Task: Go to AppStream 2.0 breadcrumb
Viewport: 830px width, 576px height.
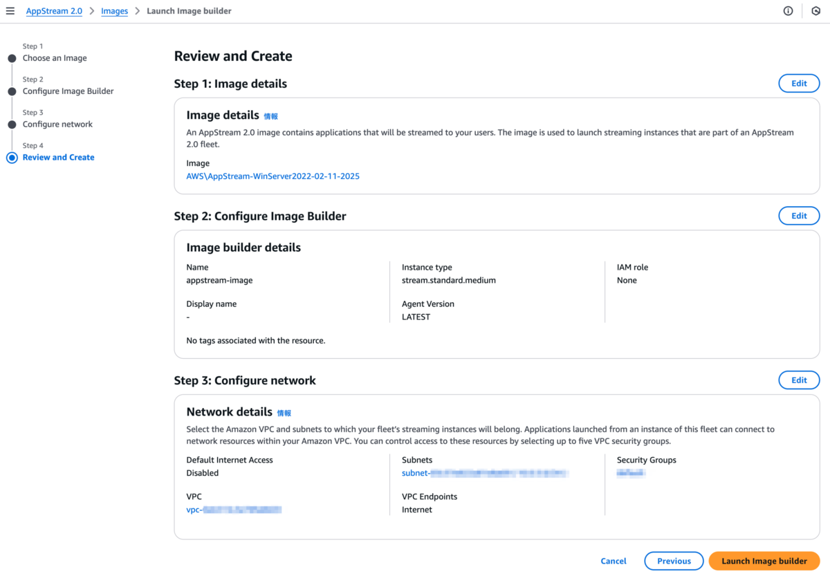Action: [x=54, y=11]
